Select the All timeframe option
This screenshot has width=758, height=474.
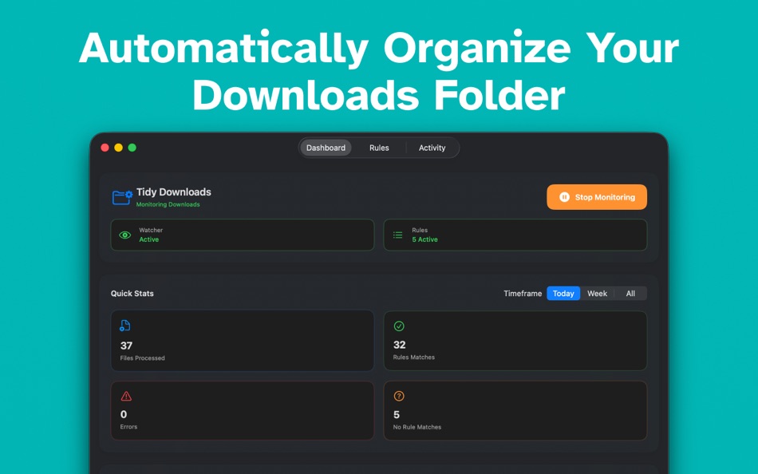[x=630, y=293]
